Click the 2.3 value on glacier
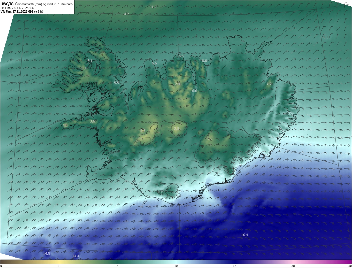The height and width of the screenshot is (268, 352). 142,131
